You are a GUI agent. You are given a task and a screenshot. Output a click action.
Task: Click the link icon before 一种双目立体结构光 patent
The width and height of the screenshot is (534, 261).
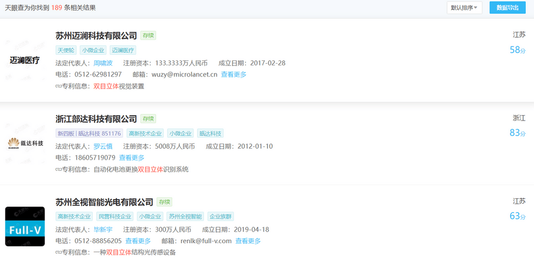(x=58, y=253)
